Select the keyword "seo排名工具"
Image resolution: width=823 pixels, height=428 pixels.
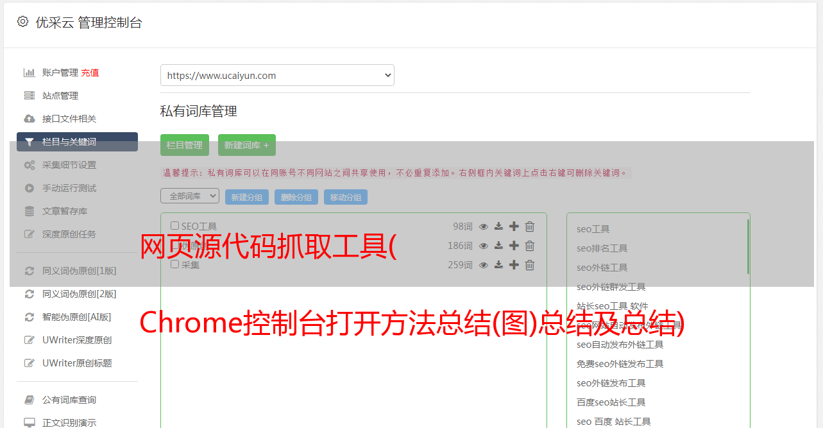tap(602, 248)
